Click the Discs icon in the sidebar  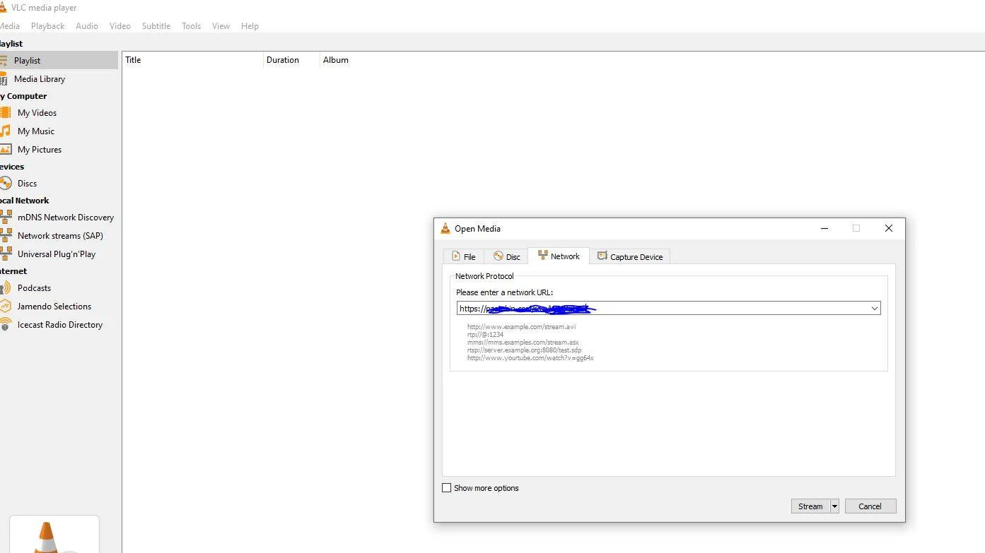[6, 184]
